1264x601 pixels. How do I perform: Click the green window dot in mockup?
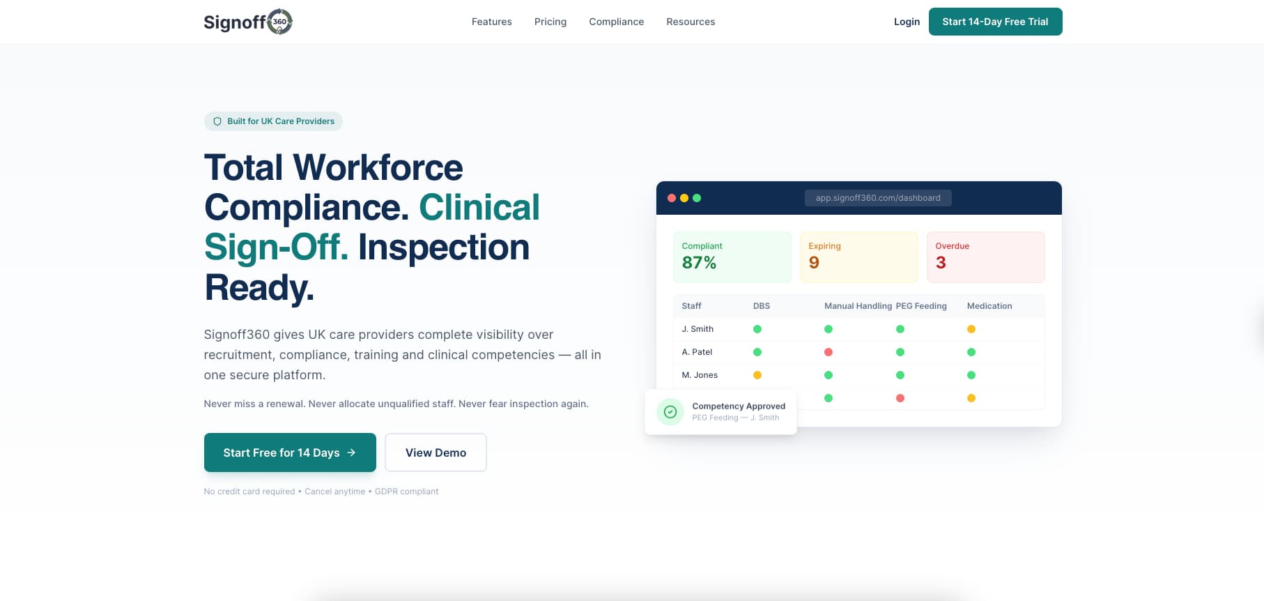click(697, 198)
